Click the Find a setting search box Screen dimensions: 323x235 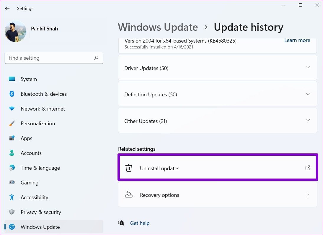point(50,58)
